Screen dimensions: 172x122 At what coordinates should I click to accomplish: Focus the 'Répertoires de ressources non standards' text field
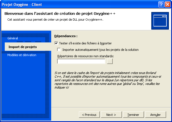coord(81,61)
